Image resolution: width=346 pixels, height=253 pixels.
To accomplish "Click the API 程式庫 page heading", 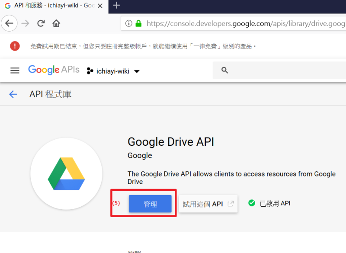I will click(51, 94).
